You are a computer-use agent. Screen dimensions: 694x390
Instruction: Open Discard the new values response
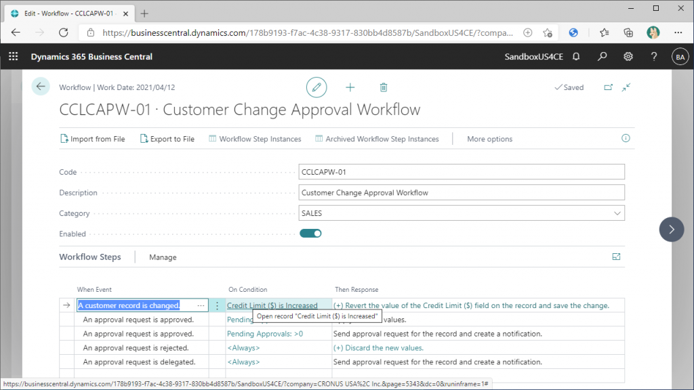pos(378,347)
